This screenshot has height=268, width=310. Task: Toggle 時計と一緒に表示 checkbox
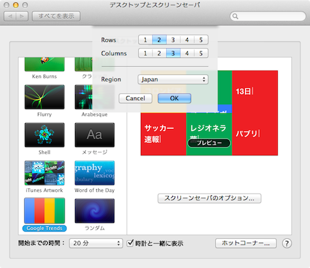tap(130, 243)
